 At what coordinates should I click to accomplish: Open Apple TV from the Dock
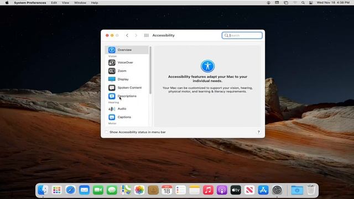click(x=236, y=190)
